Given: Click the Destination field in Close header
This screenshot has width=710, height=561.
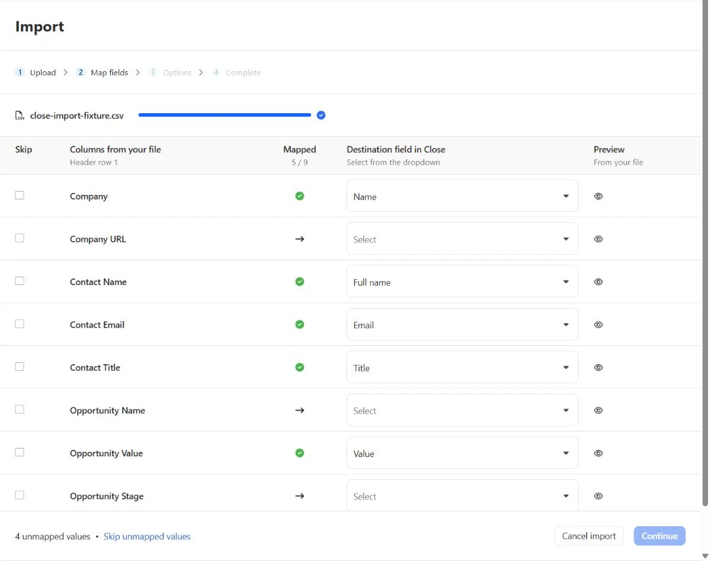Looking at the screenshot, I should tap(396, 150).
